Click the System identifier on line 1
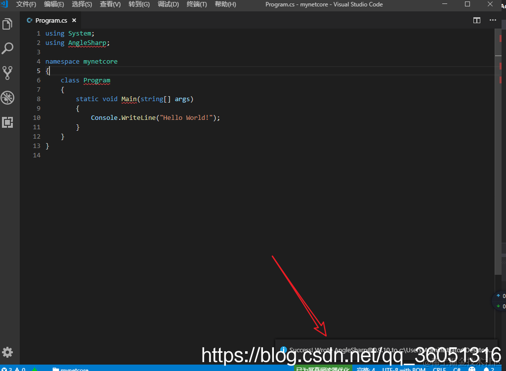Viewport: 506px width, 371px height. (x=80, y=34)
